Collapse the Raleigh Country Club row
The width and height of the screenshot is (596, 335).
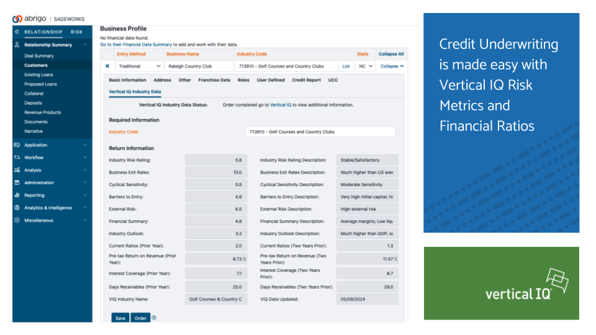coord(392,66)
